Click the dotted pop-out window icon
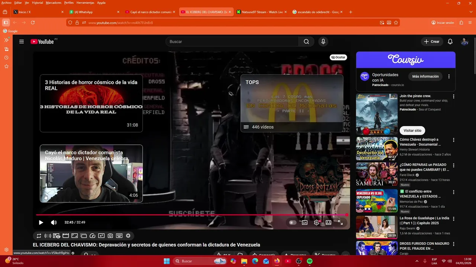 (84, 236)
